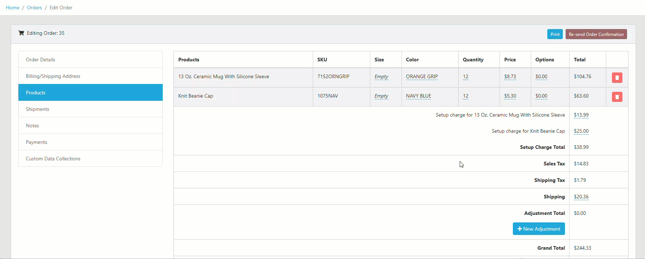Screen dimensions: 645x259
Task: Edit the $25.00 beanie setup charge
Action: point(581,131)
